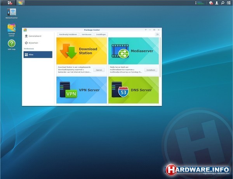Open the VPN Server banner
This screenshot has width=233, height=179.
82,90
